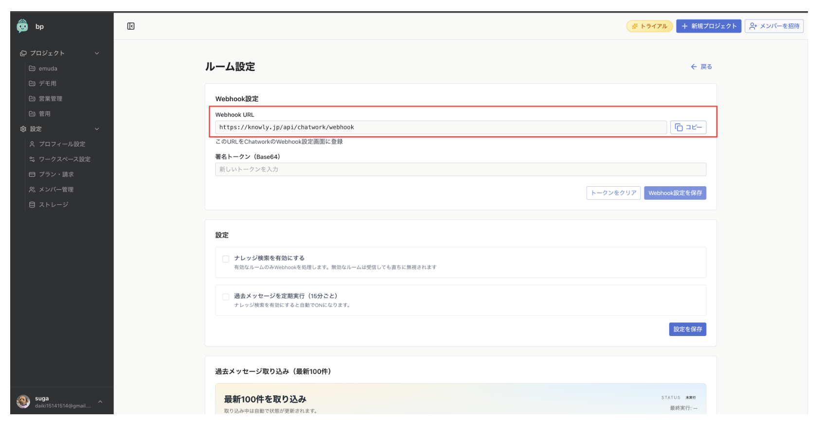823x424 pixels.
Task: Focus the 署名トークン input field
Action: pos(461,169)
